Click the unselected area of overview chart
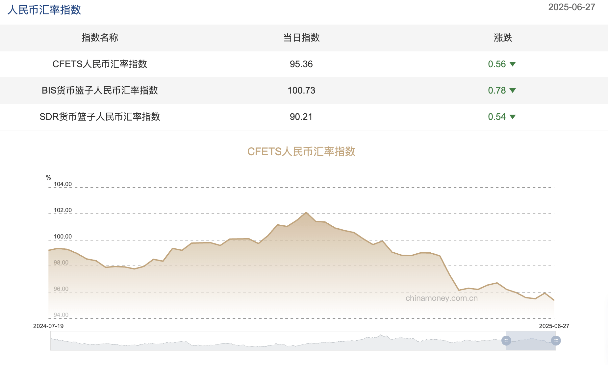Screen dimensions: 608x365 (x=278, y=341)
